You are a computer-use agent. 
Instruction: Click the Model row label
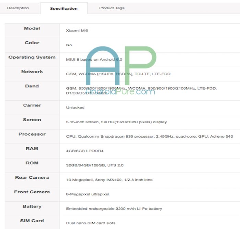32,28
